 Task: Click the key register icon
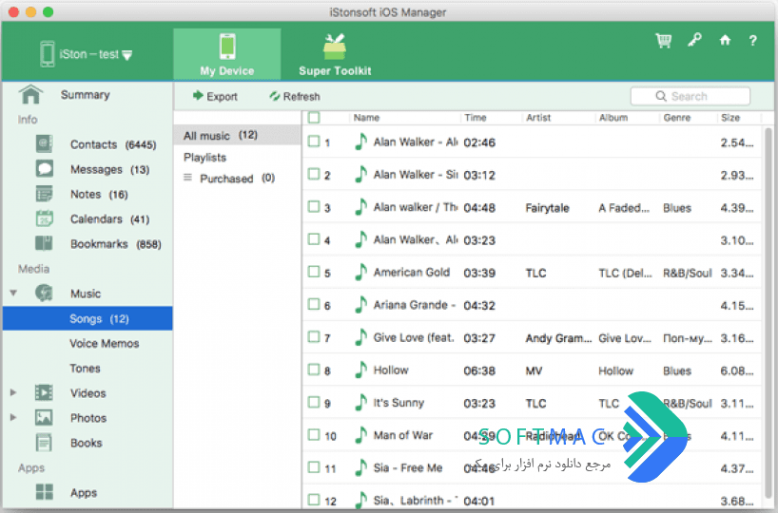pyautogui.click(x=694, y=40)
